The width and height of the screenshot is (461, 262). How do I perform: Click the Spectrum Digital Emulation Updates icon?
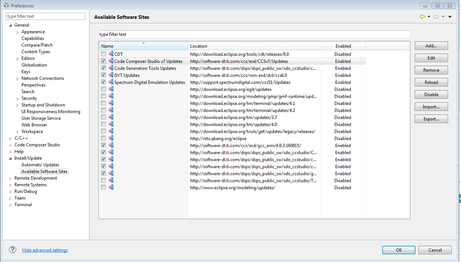click(x=111, y=82)
